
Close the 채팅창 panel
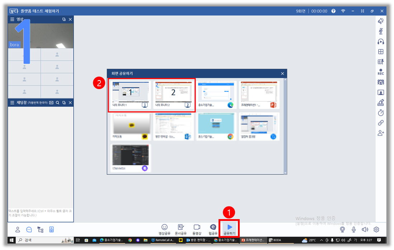point(70,103)
